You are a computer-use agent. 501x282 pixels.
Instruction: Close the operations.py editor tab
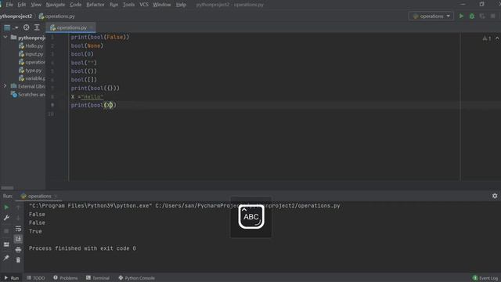[x=91, y=28]
